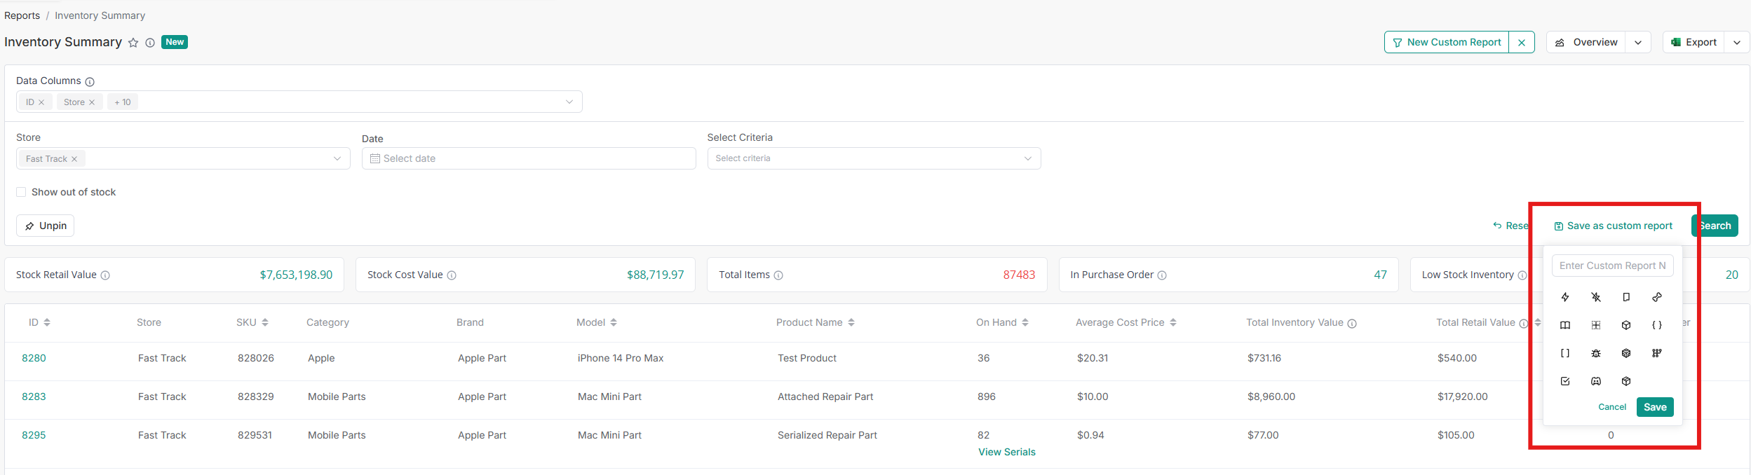1751x475 pixels.
Task: Pick the square brackets icon
Action: (x=1565, y=353)
